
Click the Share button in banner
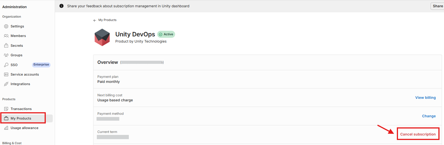[438, 6]
